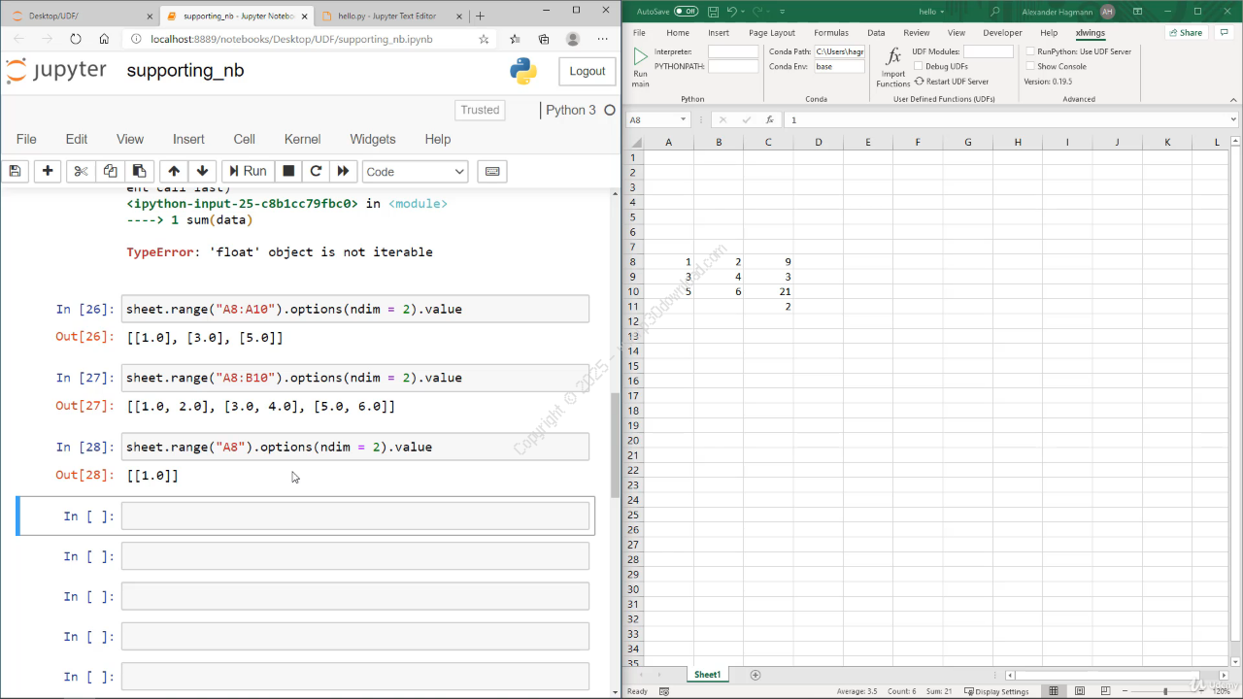This screenshot has height=699, width=1243.
Task: Click the Trusted notebook indicator
Action: [x=480, y=110]
